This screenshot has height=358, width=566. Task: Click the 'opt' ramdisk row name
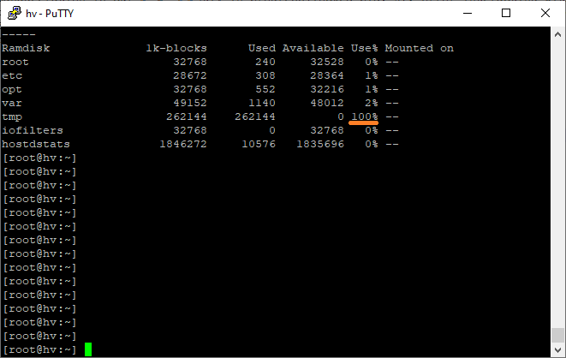[12, 89]
